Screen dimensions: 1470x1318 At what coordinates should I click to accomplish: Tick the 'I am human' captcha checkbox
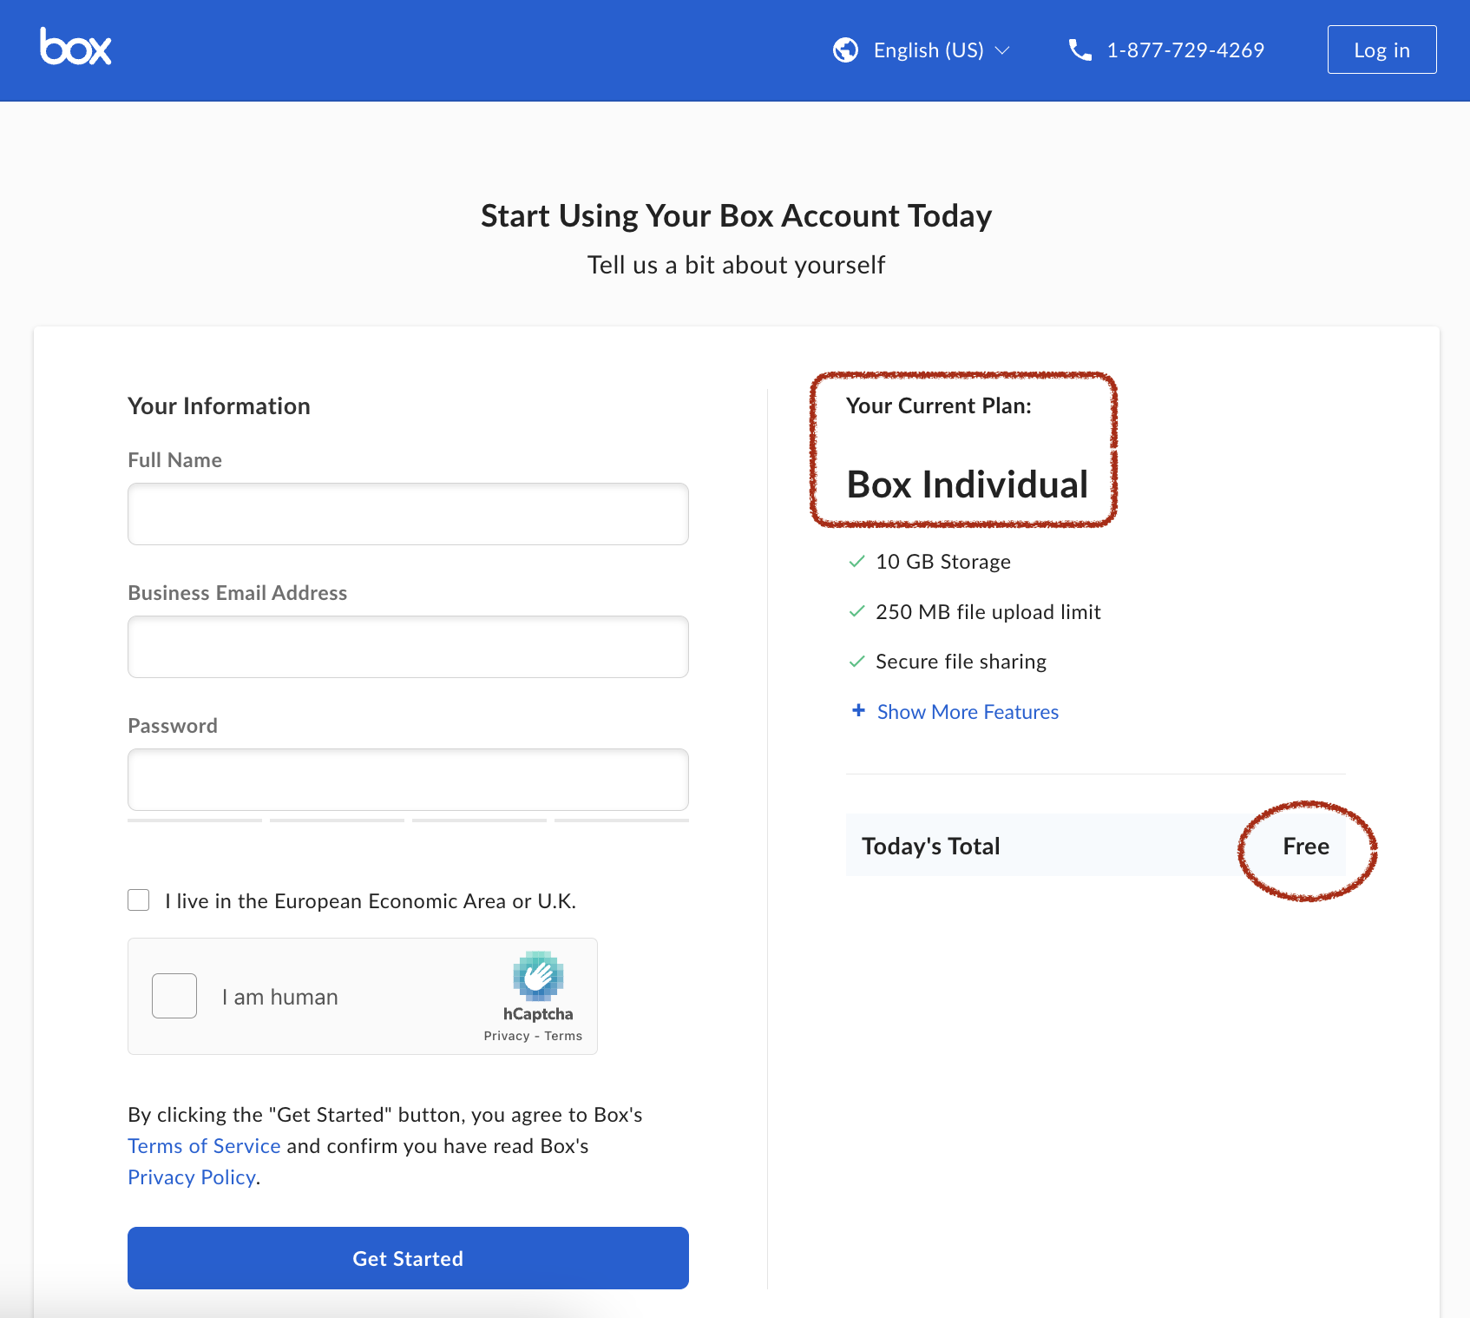click(x=174, y=996)
